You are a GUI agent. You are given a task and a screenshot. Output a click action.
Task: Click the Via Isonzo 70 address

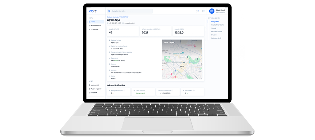[126, 72]
